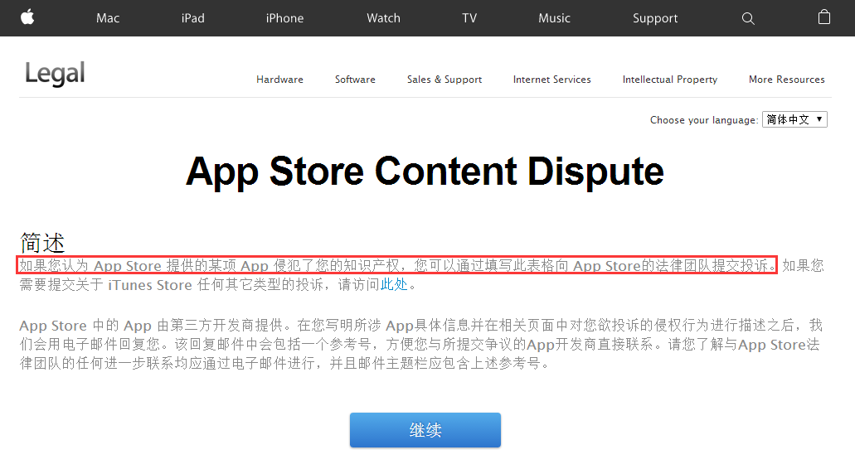
Task: Open the Intellectual Property tab
Action: [x=669, y=80]
